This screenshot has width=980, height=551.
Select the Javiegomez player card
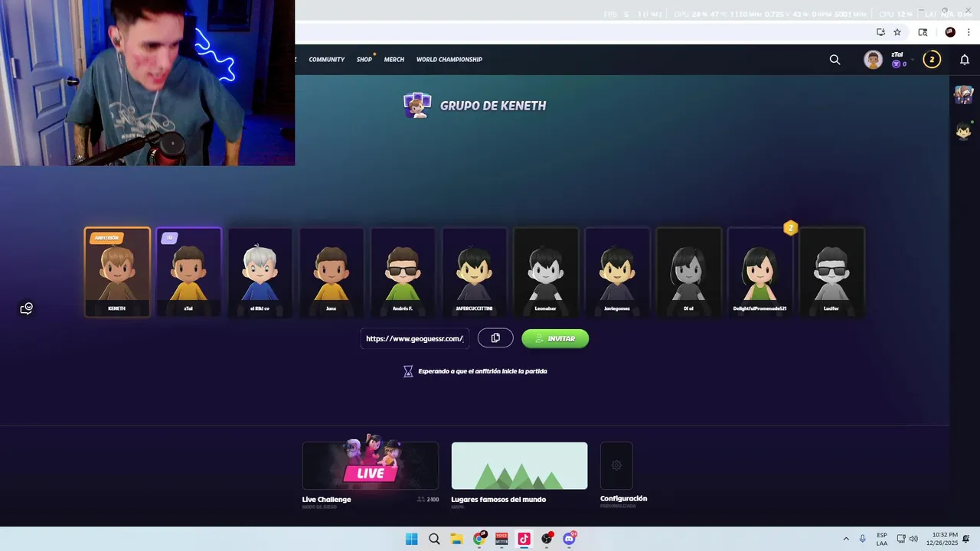(x=617, y=272)
